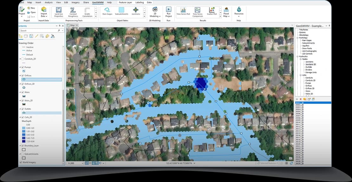Toggle Orifices layer checkbox
The height and width of the screenshot is (182, 352).
(x=23, y=76)
